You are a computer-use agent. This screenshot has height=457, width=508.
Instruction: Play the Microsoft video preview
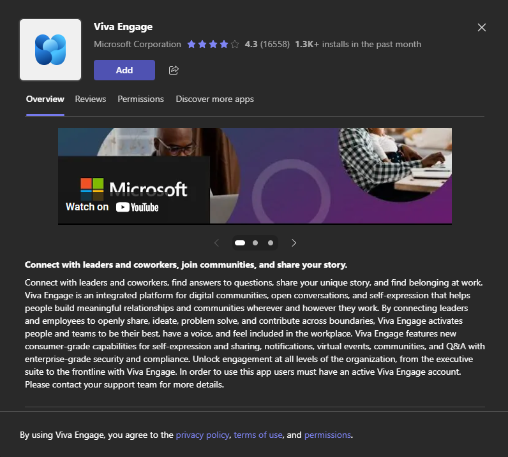point(255,176)
